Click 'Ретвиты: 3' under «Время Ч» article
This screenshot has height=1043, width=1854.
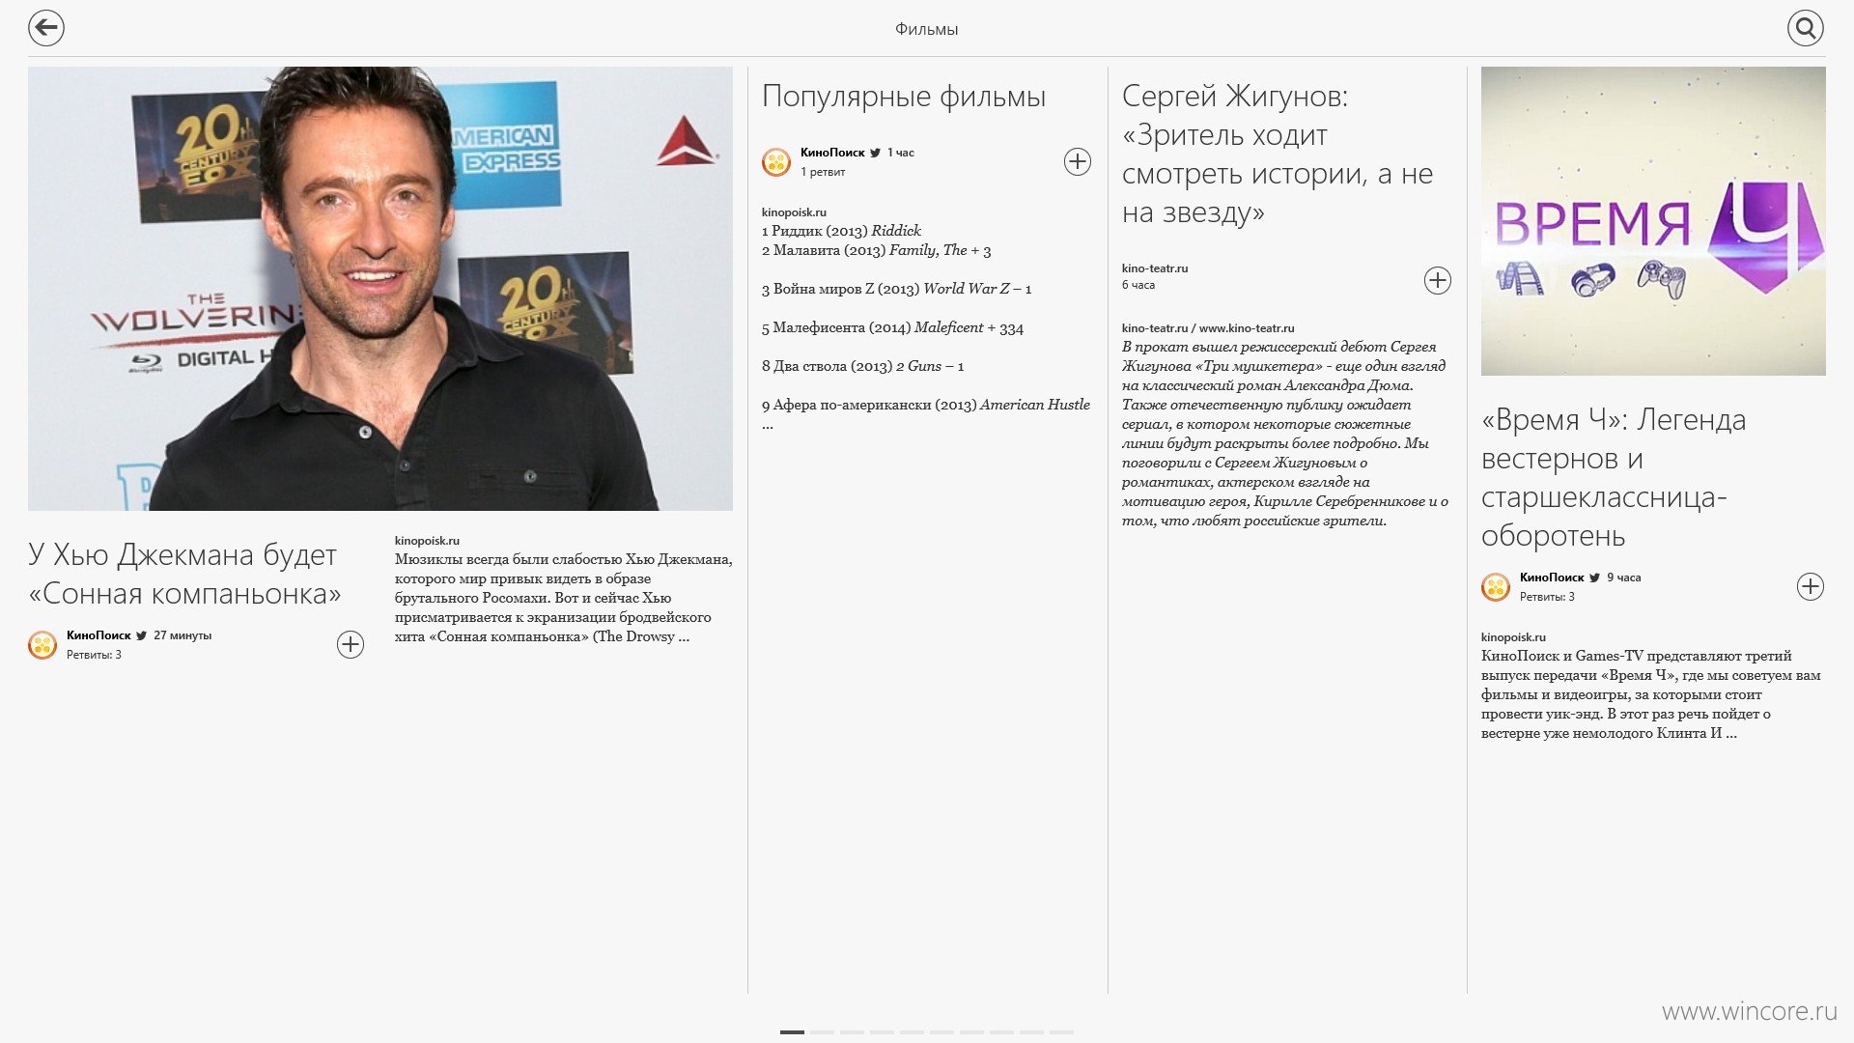click(1547, 597)
